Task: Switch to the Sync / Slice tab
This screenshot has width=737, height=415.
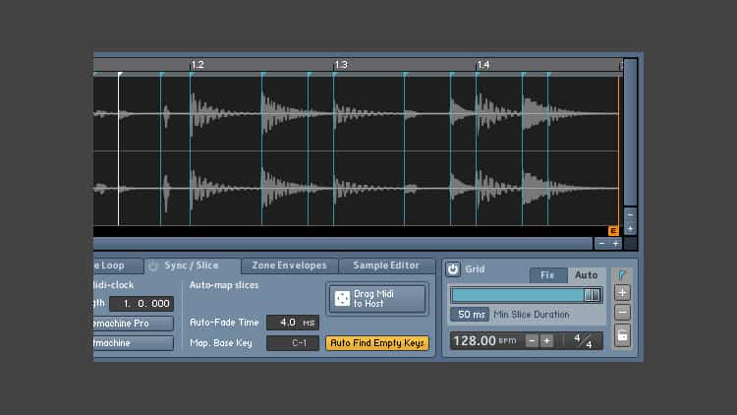Action: tap(192, 266)
